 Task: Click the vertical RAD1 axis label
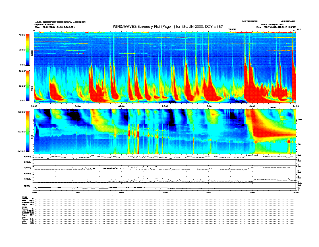coord(32,89)
